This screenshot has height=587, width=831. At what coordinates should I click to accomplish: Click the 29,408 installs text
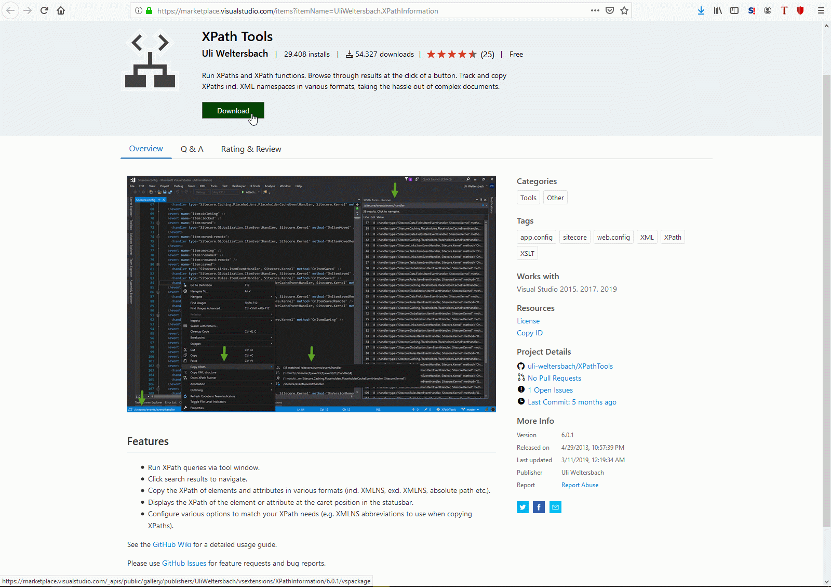(x=306, y=54)
